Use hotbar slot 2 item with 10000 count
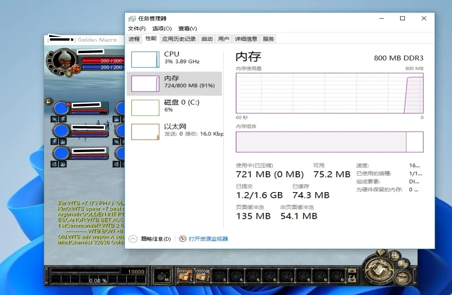 [x=202, y=275]
